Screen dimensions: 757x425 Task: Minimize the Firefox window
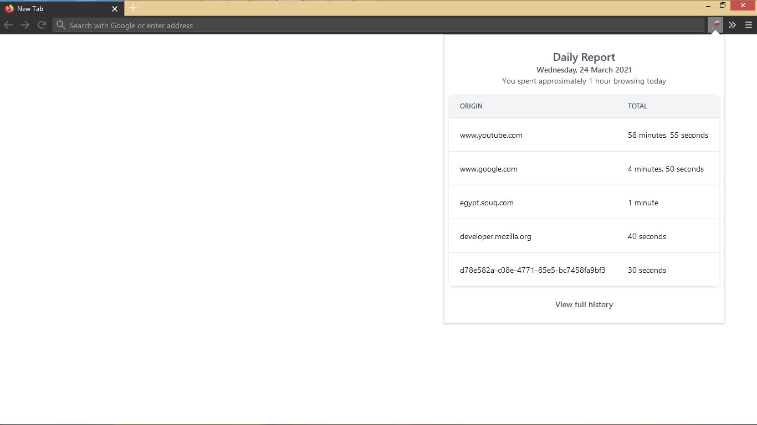[709, 6]
